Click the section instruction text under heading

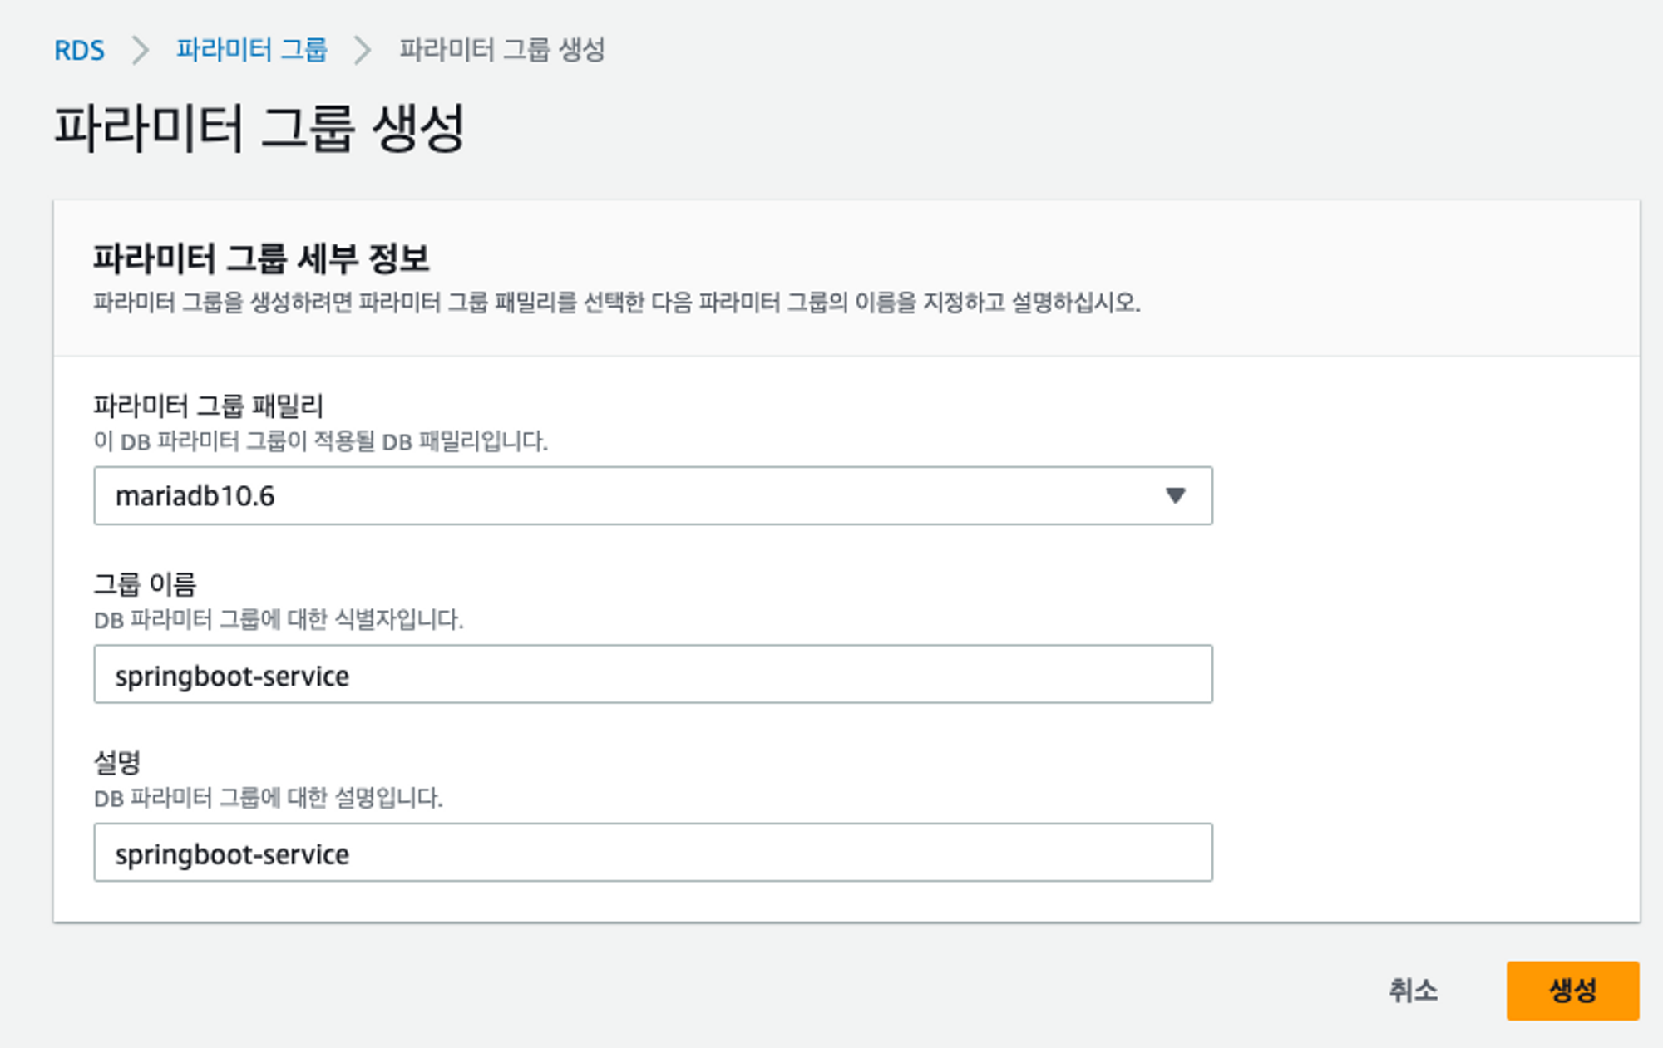click(616, 302)
